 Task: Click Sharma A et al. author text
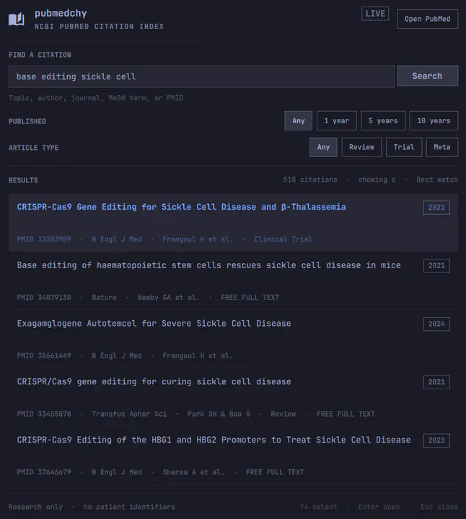(193, 472)
